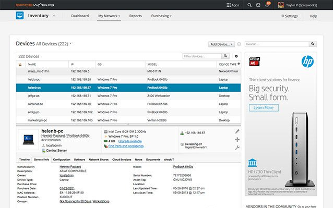This screenshot has width=334, height=208.
Task: Open the Add Device dropdown button
Action: (221, 44)
